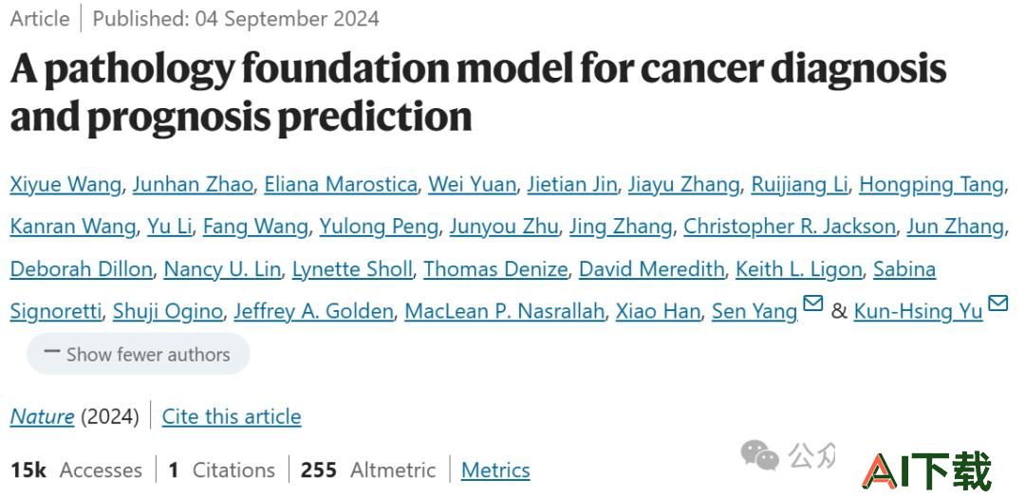The image size is (1025, 497).
Task: Click corresponding author Kun-Hsing Yu
Action: click(918, 311)
